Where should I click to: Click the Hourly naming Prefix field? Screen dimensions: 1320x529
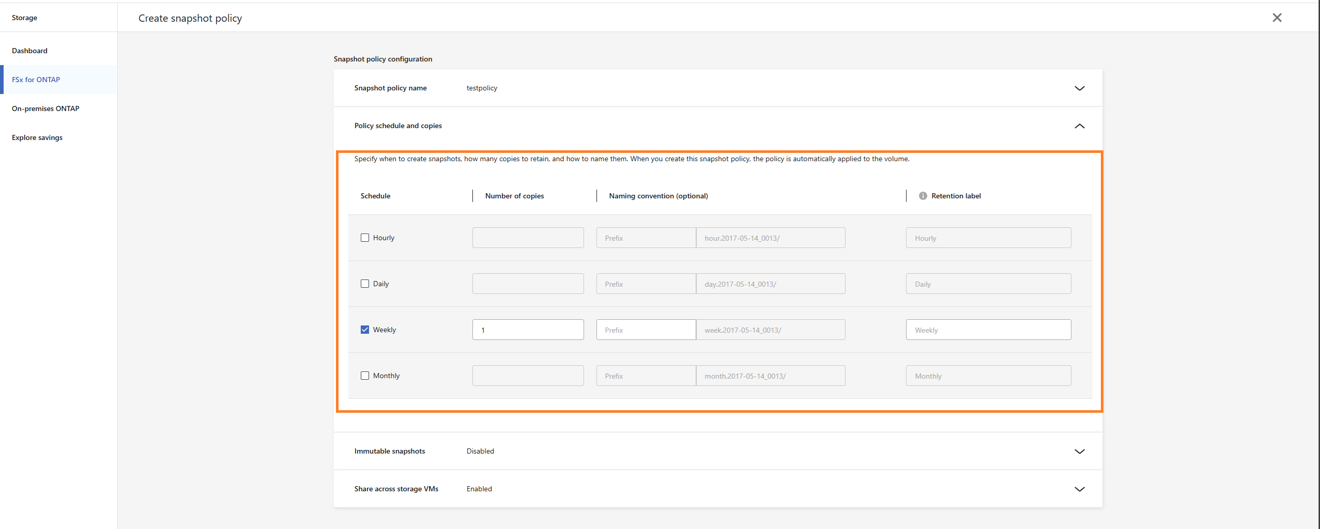click(646, 238)
